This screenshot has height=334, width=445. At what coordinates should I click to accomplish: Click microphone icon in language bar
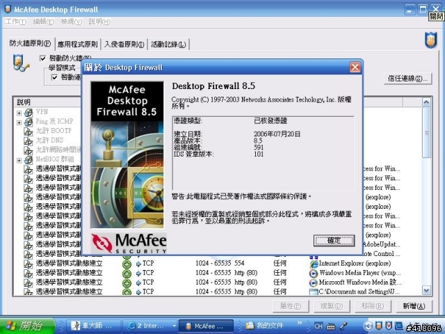(343, 326)
